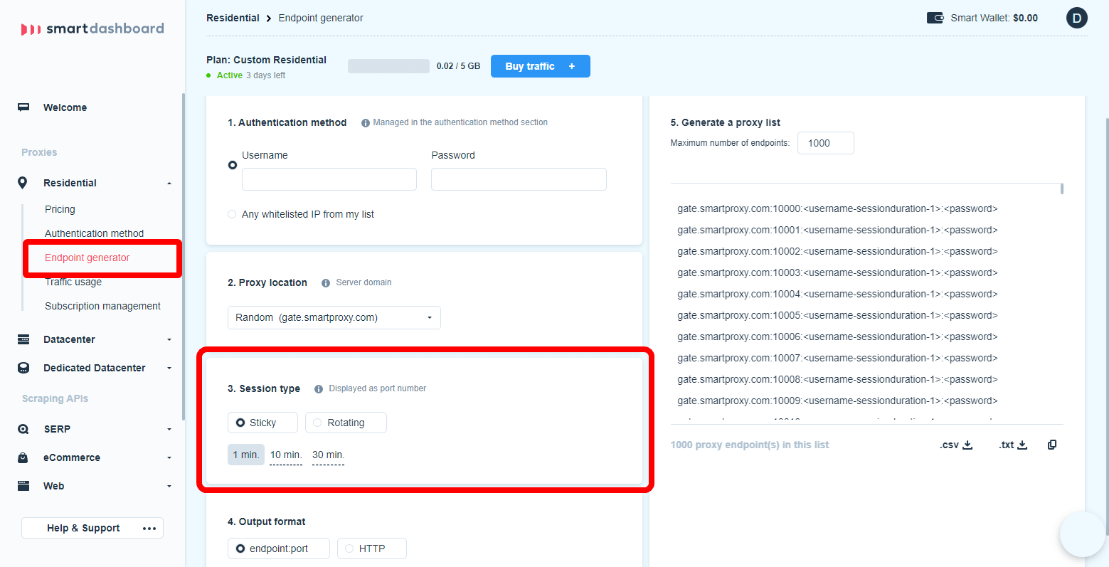
Task: Choose 30 min. session duration
Action: pyautogui.click(x=328, y=455)
